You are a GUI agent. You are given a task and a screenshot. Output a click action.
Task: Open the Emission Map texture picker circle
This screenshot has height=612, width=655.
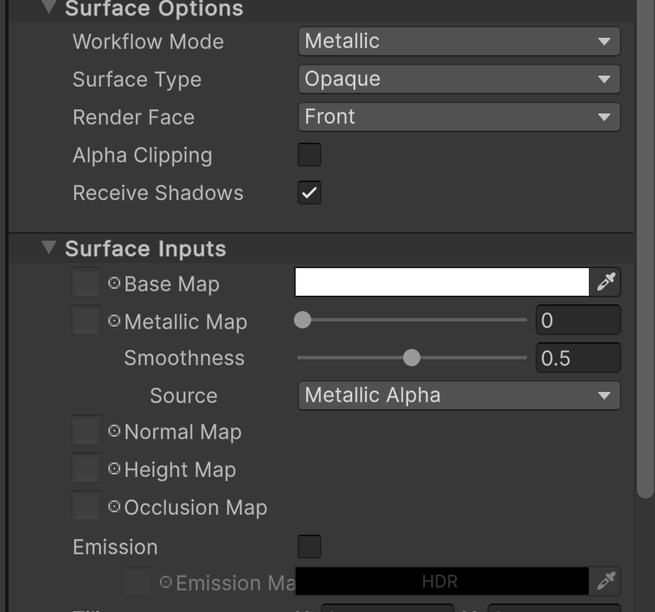(x=166, y=582)
